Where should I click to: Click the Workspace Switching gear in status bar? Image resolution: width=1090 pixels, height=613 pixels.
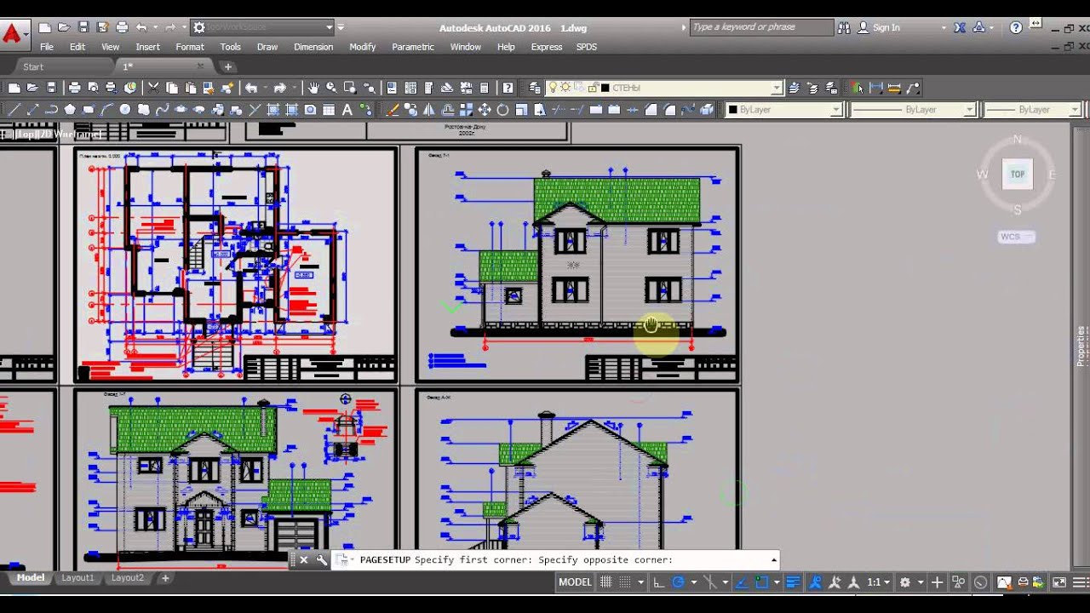pos(905,582)
